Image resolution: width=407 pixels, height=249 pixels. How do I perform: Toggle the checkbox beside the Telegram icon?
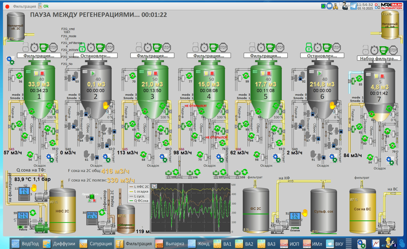click(341, 3)
